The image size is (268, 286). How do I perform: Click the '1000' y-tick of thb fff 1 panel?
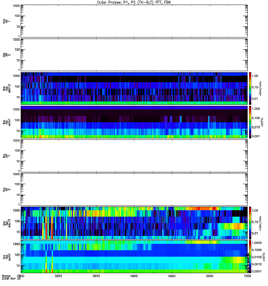pyautogui.click(x=16, y=6)
